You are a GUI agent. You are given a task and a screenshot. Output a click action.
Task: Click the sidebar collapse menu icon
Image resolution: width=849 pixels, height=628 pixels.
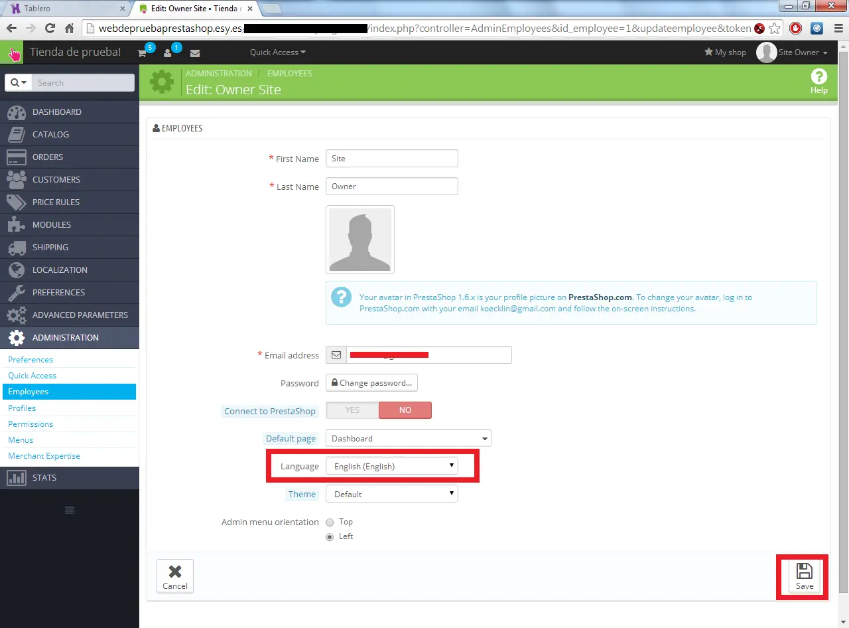pos(70,510)
